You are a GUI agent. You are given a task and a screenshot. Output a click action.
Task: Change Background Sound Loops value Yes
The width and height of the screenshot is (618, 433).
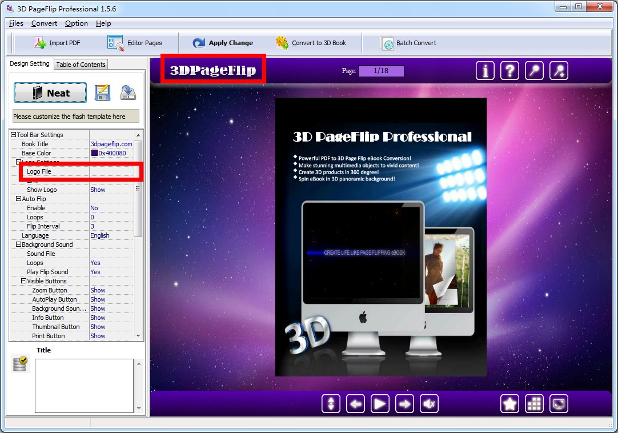click(x=111, y=263)
